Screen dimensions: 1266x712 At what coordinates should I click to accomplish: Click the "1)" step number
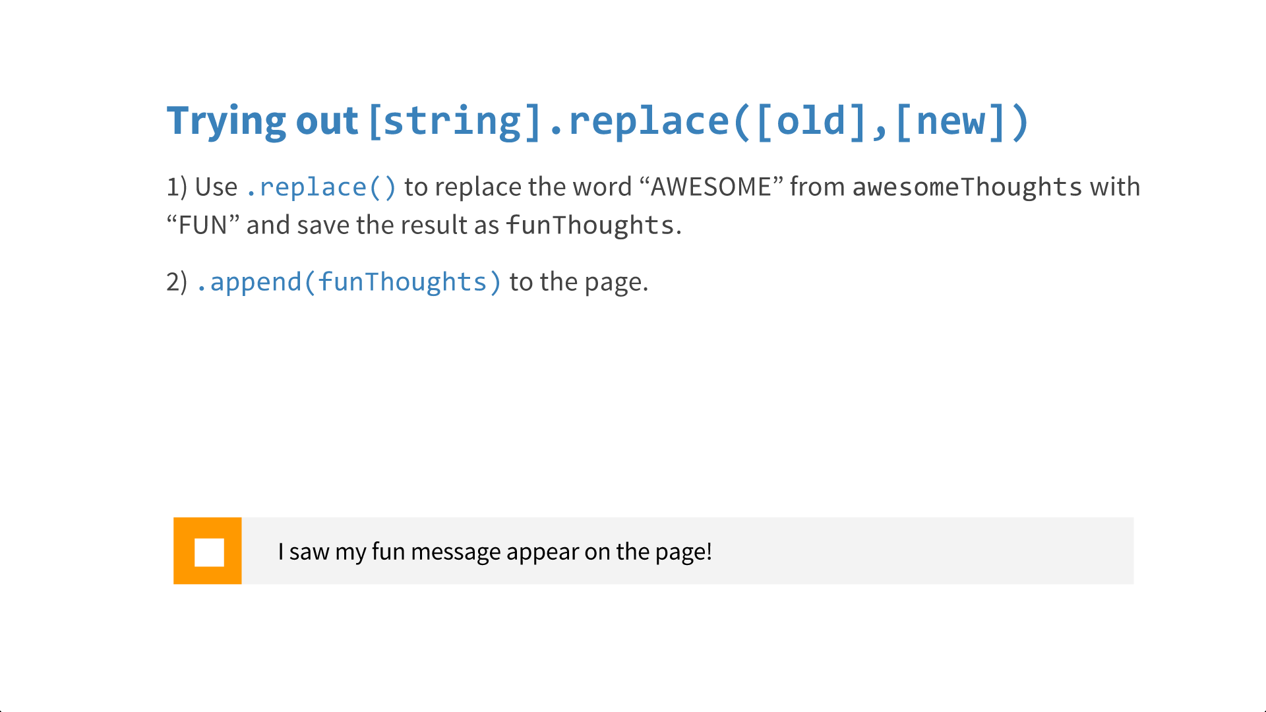pyautogui.click(x=177, y=187)
